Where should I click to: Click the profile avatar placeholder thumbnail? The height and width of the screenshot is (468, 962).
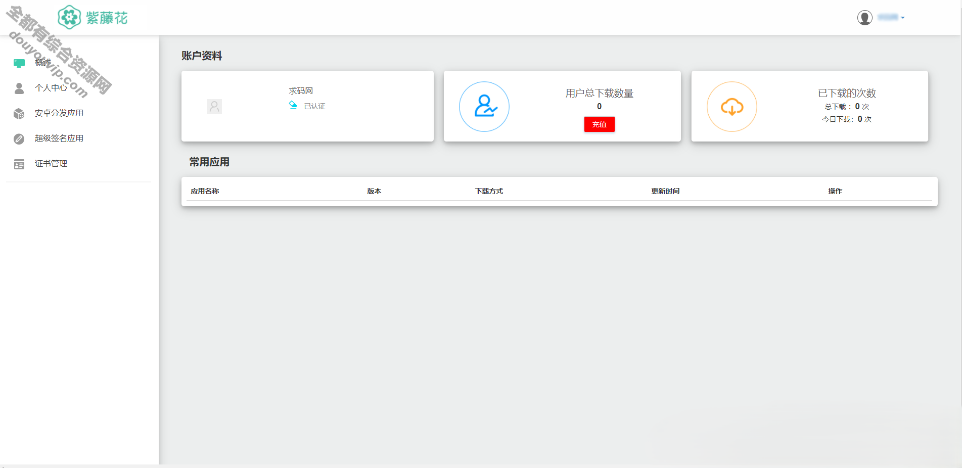pos(214,107)
